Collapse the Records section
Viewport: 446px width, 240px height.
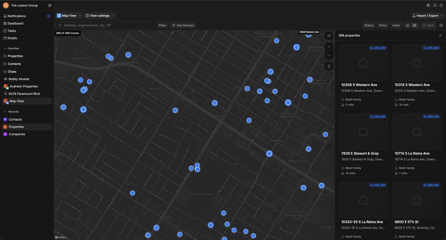(x=11, y=111)
